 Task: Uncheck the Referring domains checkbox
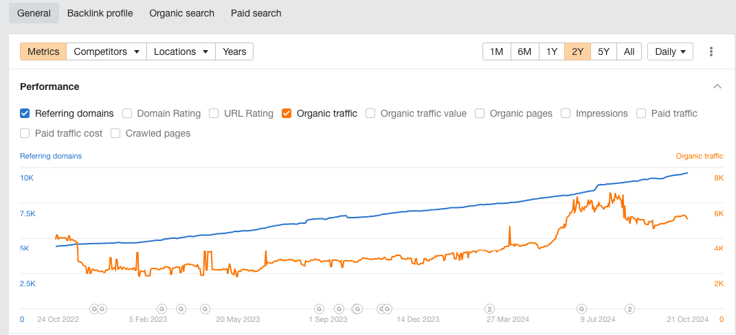click(x=25, y=113)
